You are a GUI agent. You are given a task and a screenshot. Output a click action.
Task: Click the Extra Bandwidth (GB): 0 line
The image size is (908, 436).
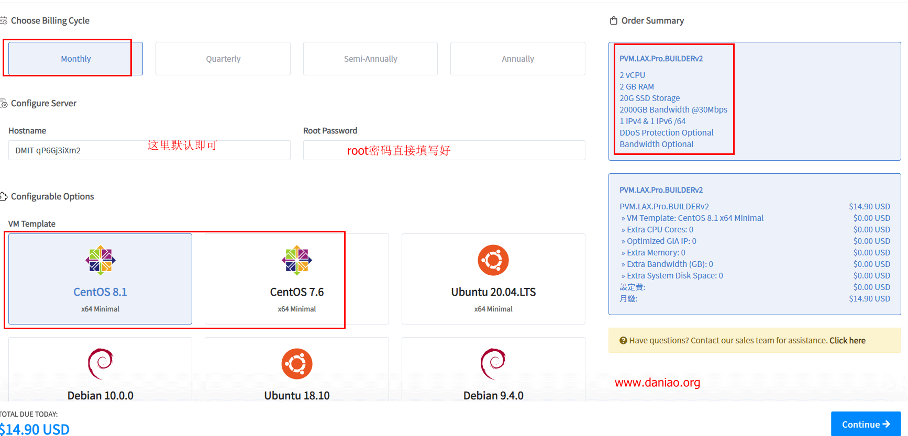[755, 264]
